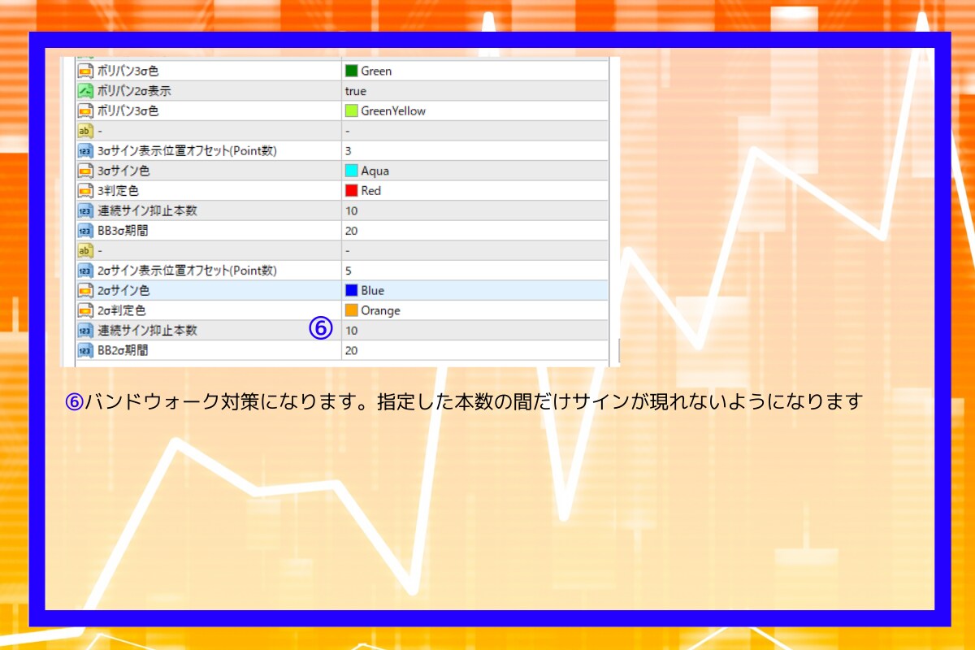The image size is (975, 650).
Task: Click the color icon beside 2σサイン色
Action: coord(84,290)
